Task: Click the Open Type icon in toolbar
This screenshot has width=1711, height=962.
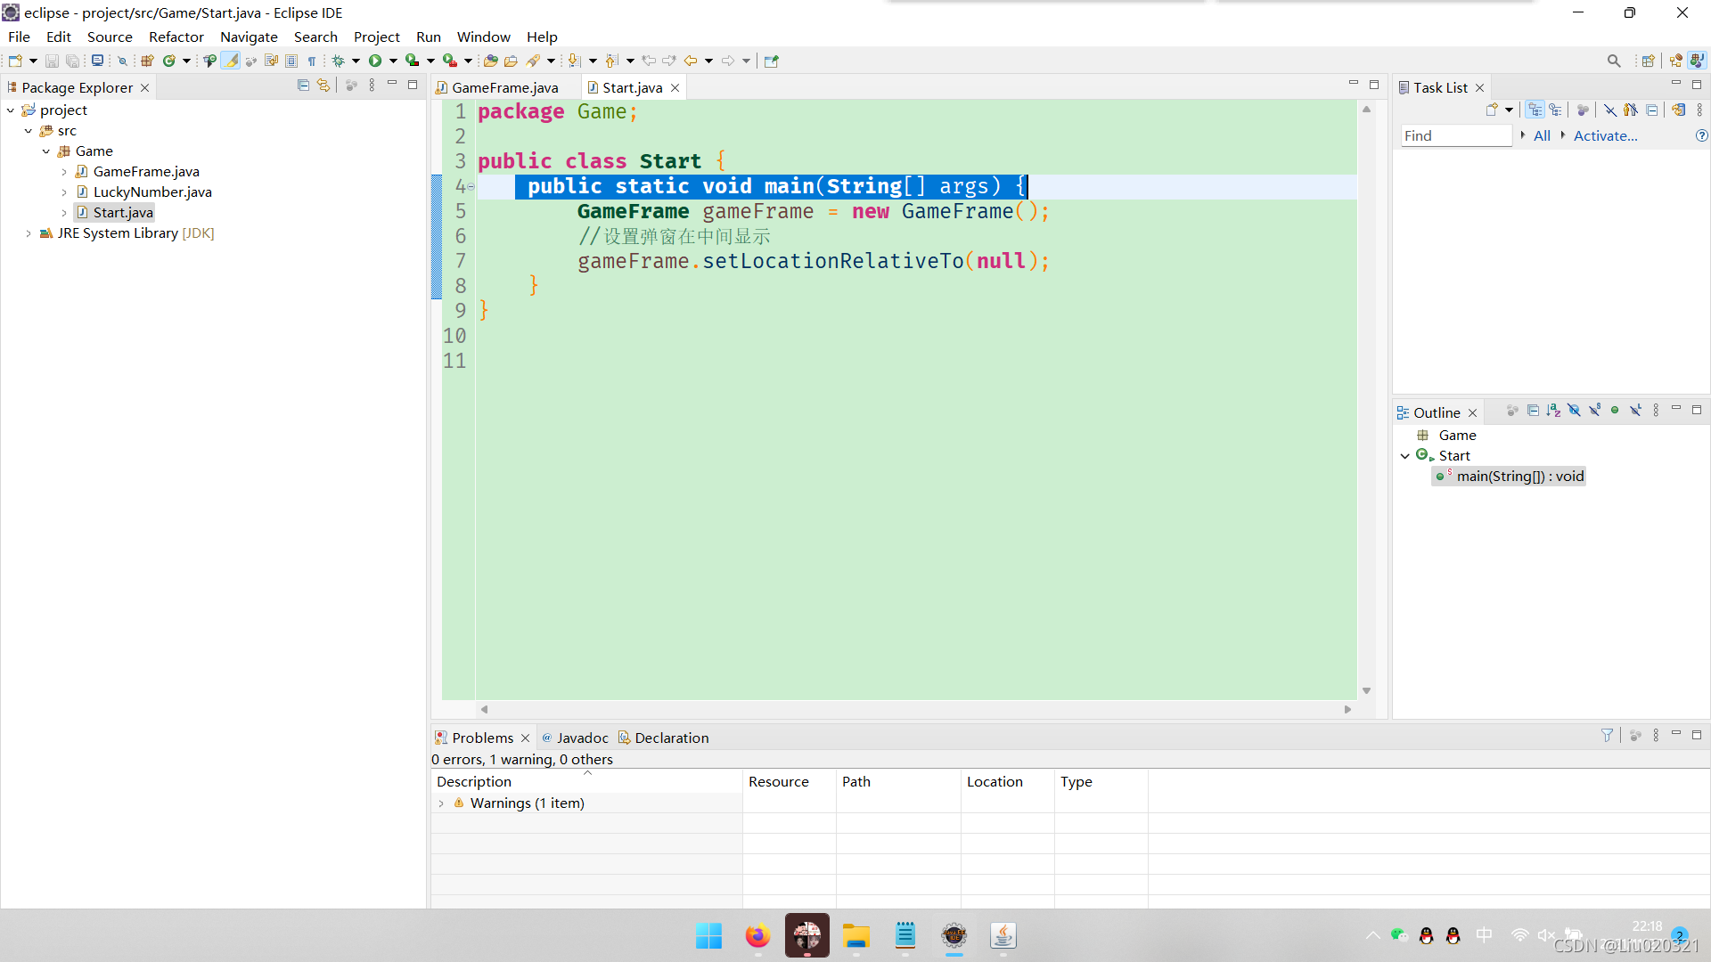Action: [490, 61]
